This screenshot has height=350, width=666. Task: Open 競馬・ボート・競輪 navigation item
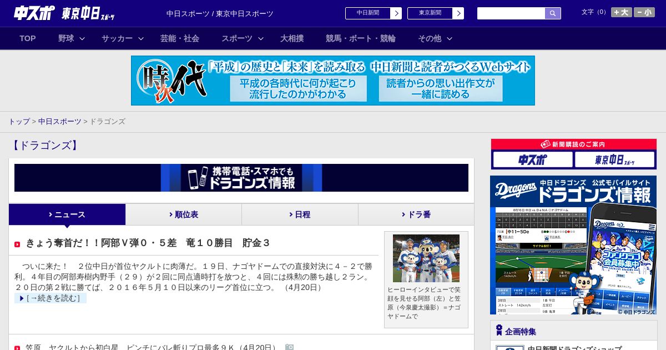[x=361, y=38]
